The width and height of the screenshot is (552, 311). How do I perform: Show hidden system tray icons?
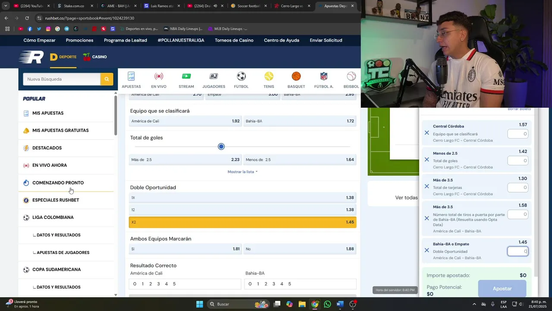coord(474,304)
